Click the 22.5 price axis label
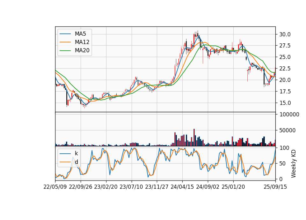Screen dimensions: 306x220 tap(285, 69)
